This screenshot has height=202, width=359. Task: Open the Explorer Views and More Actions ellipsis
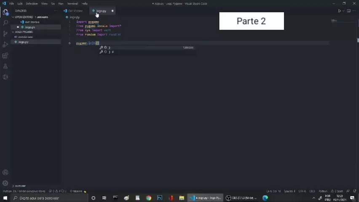click(56, 11)
